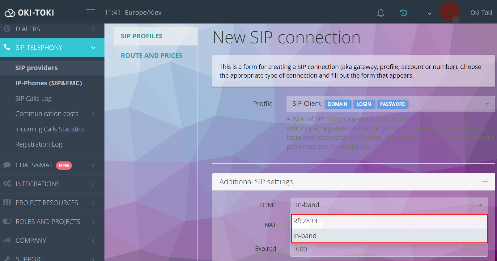Select Rfc2833 in DTMF list
This screenshot has height=261, width=497.
(x=389, y=221)
